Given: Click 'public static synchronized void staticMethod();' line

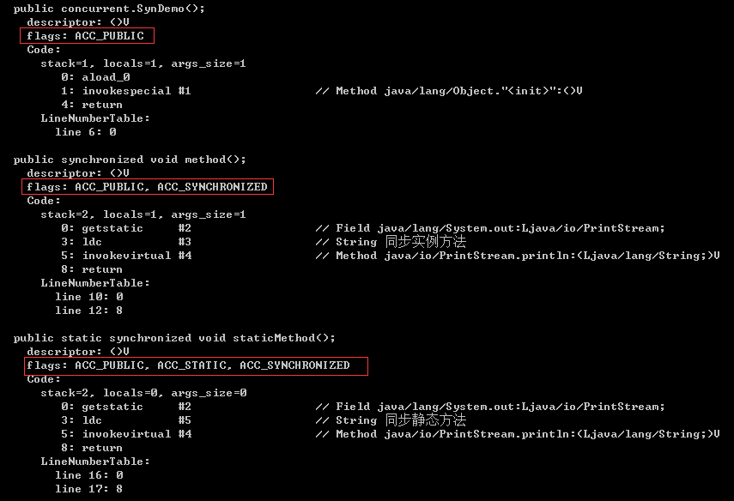Looking at the screenshot, I should pyautogui.click(x=174, y=338).
